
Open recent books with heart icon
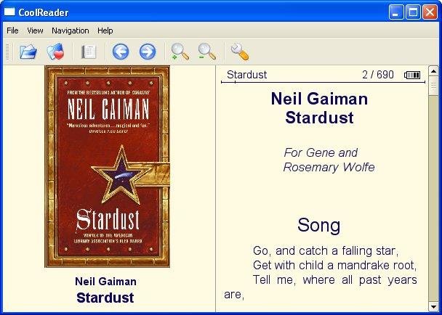click(x=55, y=52)
